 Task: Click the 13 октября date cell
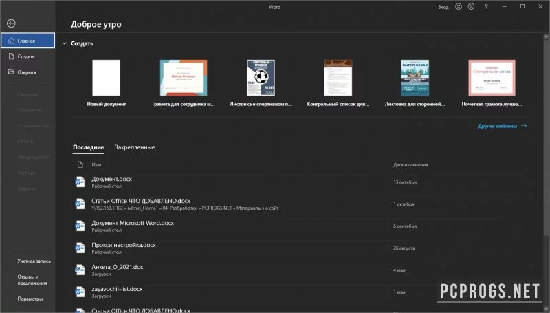[x=405, y=182]
